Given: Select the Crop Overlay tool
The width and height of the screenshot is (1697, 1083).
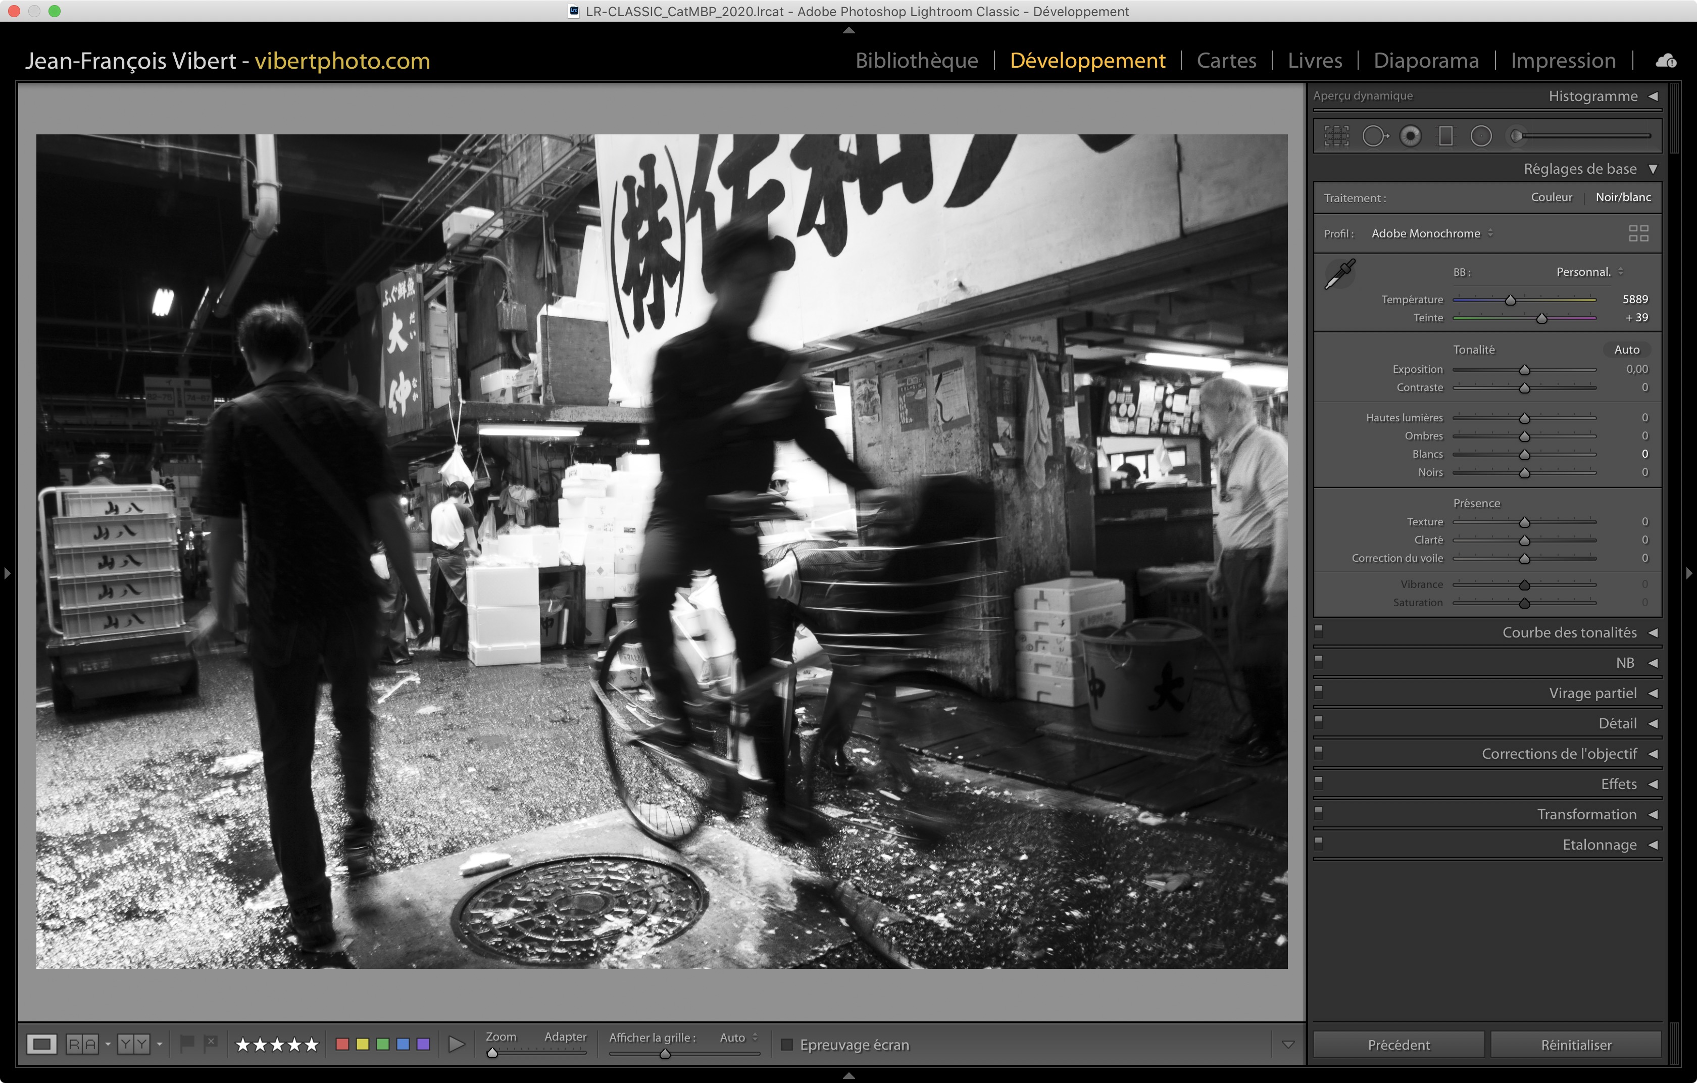Looking at the screenshot, I should (1336, 136).
